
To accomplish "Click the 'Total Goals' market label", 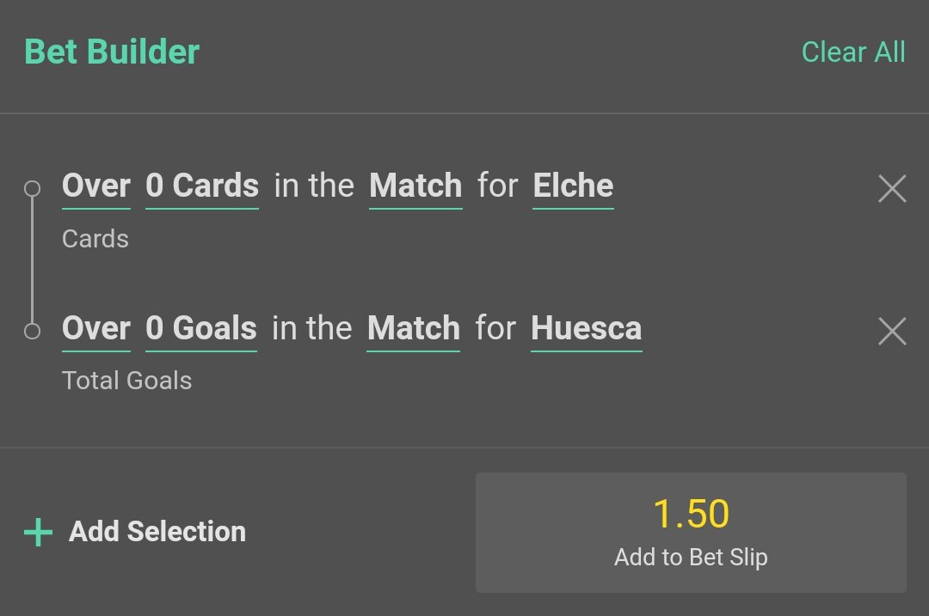I will [127, 381].
